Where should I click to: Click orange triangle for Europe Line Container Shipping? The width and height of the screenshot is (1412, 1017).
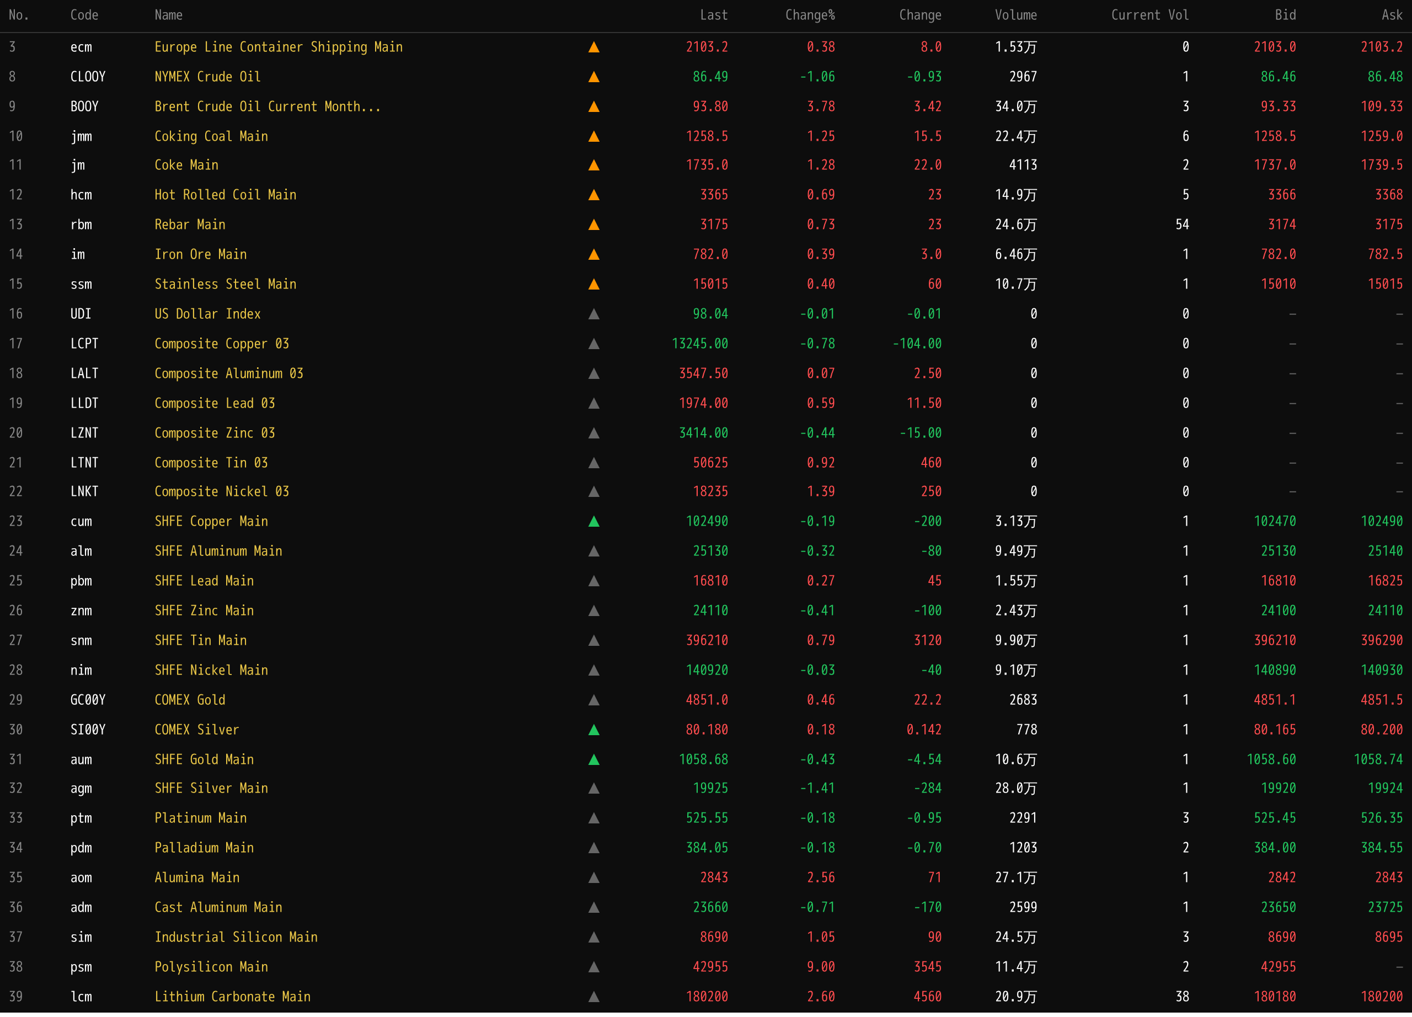point(594,47)
